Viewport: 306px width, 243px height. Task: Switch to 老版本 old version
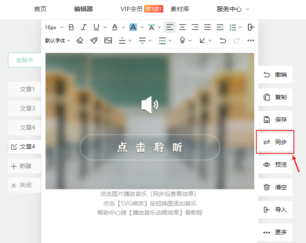click(25, 60)
